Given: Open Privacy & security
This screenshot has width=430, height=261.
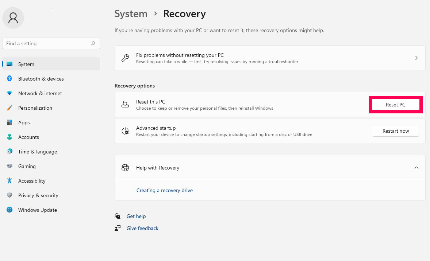Looking at the screenshot, I should (51, 195).
